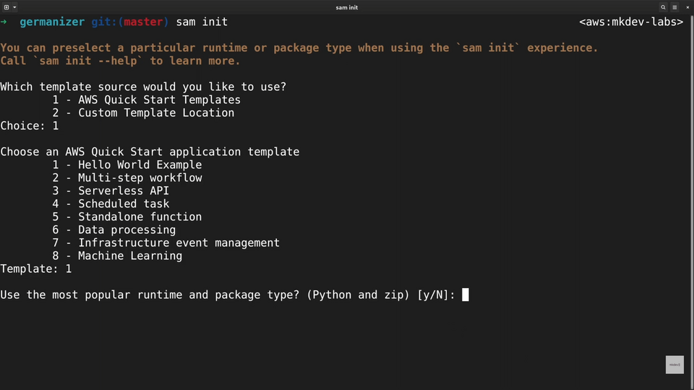Click the 'You can preselect a particular runtime' line
This screenshot has height=390, width=694.
coord(299,48)
